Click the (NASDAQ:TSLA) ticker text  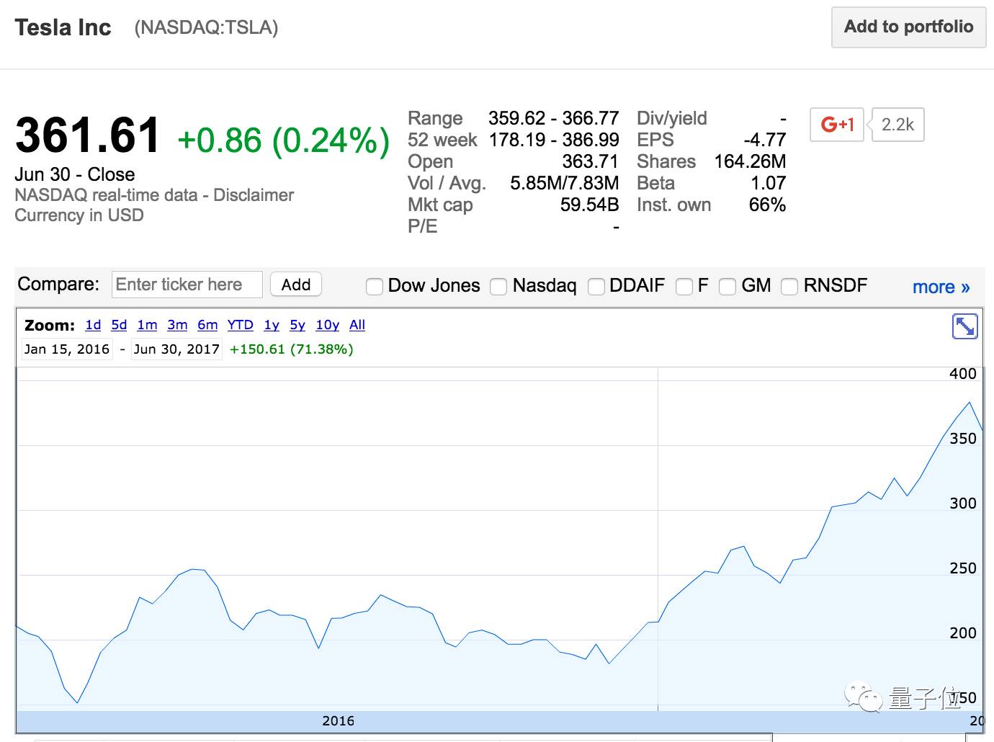pyautogui.click(x=206, y=27)
